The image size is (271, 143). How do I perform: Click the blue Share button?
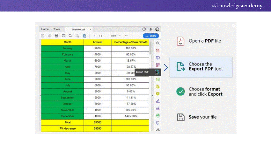point(151,36)
